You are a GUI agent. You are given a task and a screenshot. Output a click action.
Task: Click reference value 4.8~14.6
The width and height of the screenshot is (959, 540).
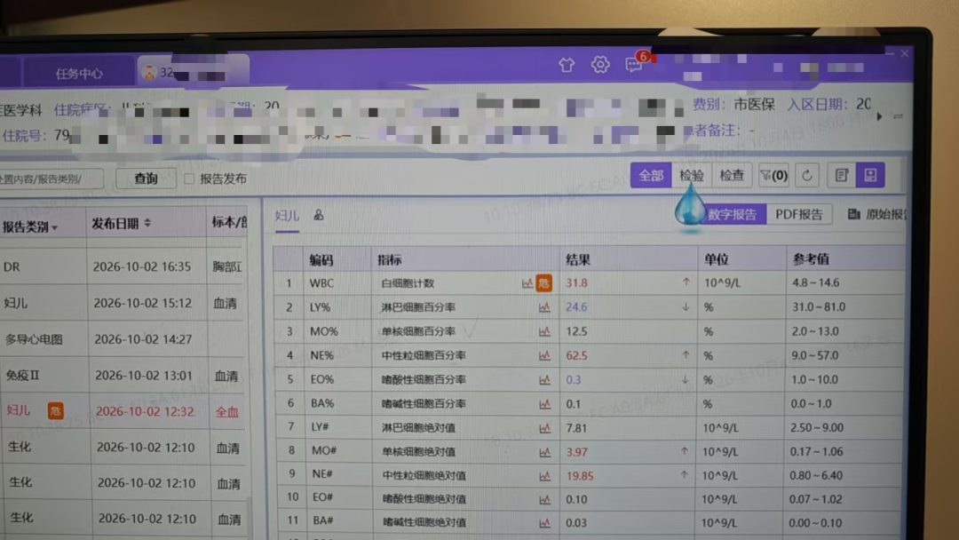[816, 282]
